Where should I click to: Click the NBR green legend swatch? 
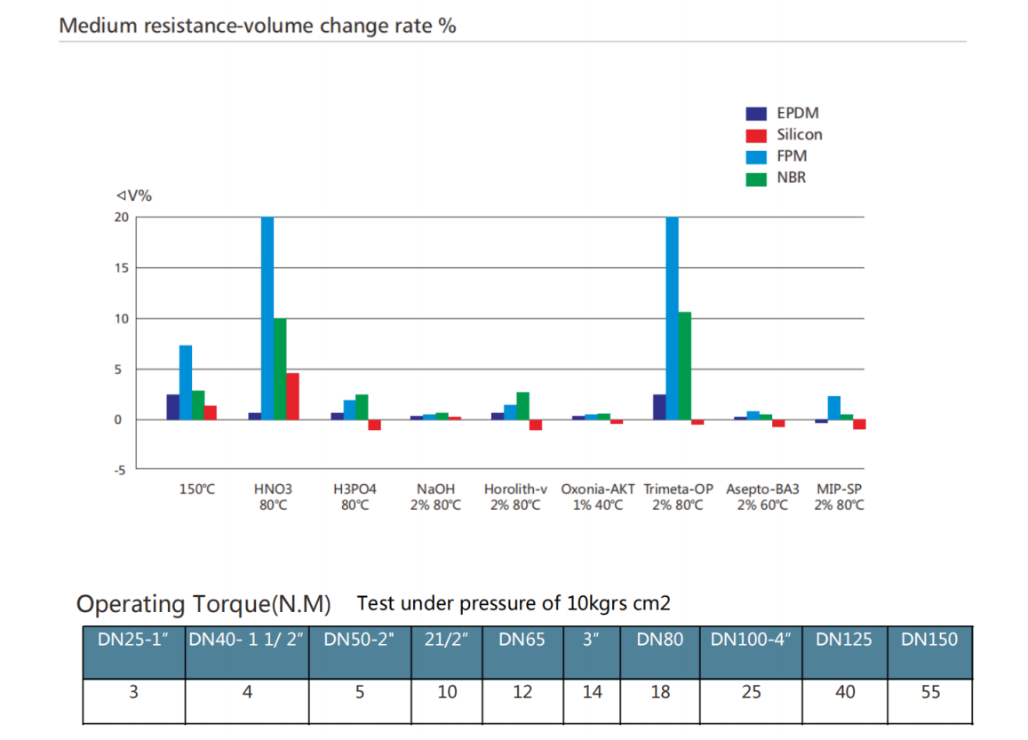pos(755,179)
